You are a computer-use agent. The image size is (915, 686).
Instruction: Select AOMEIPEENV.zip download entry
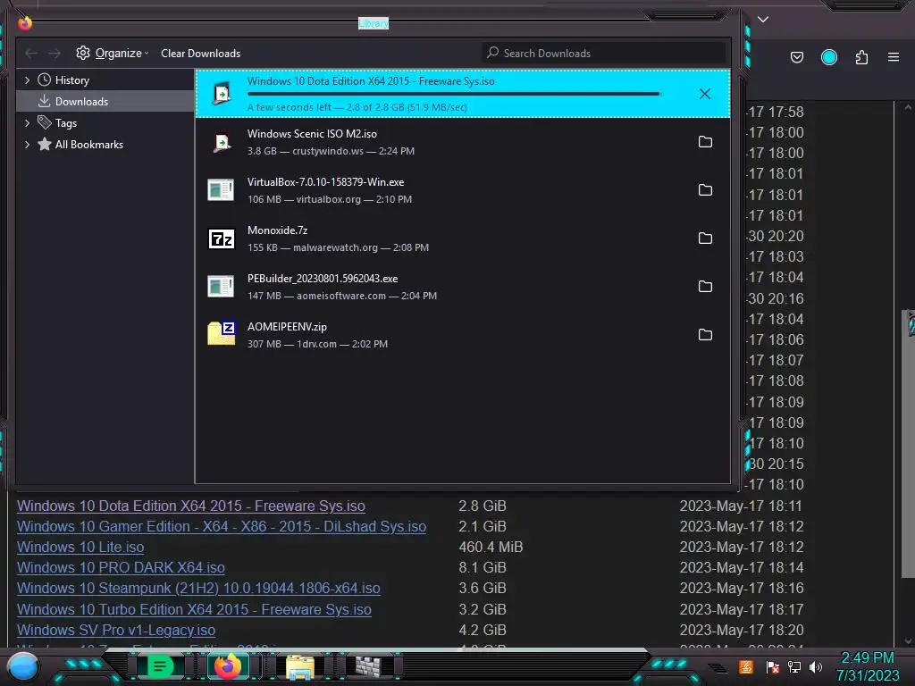pyautogui.click(x=463, y=335)
